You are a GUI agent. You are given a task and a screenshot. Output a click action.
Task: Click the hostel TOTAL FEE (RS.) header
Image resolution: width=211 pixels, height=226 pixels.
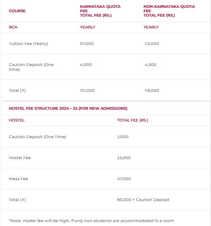pos(132,120)
